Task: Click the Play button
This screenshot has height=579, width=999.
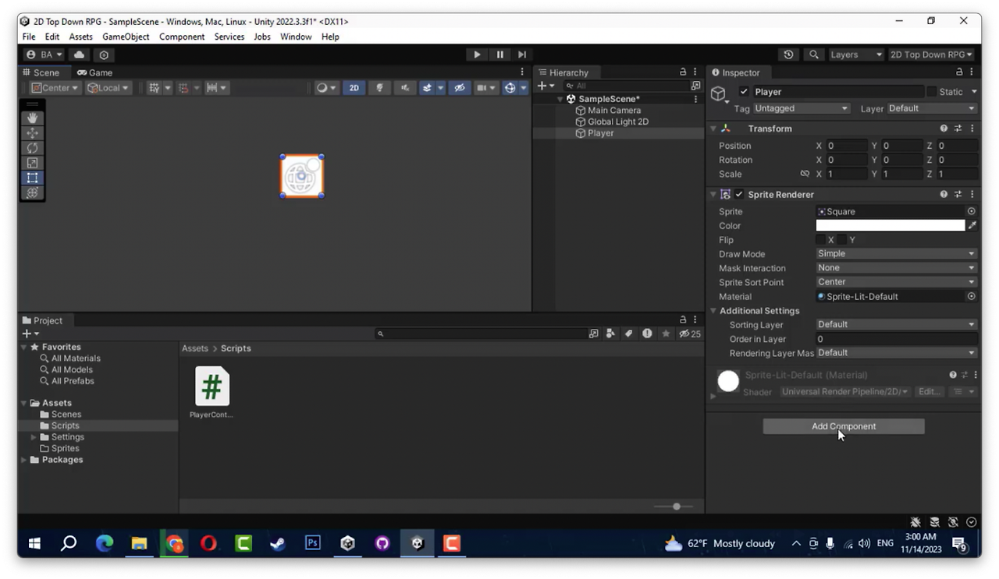Action: tap(477, 55)
